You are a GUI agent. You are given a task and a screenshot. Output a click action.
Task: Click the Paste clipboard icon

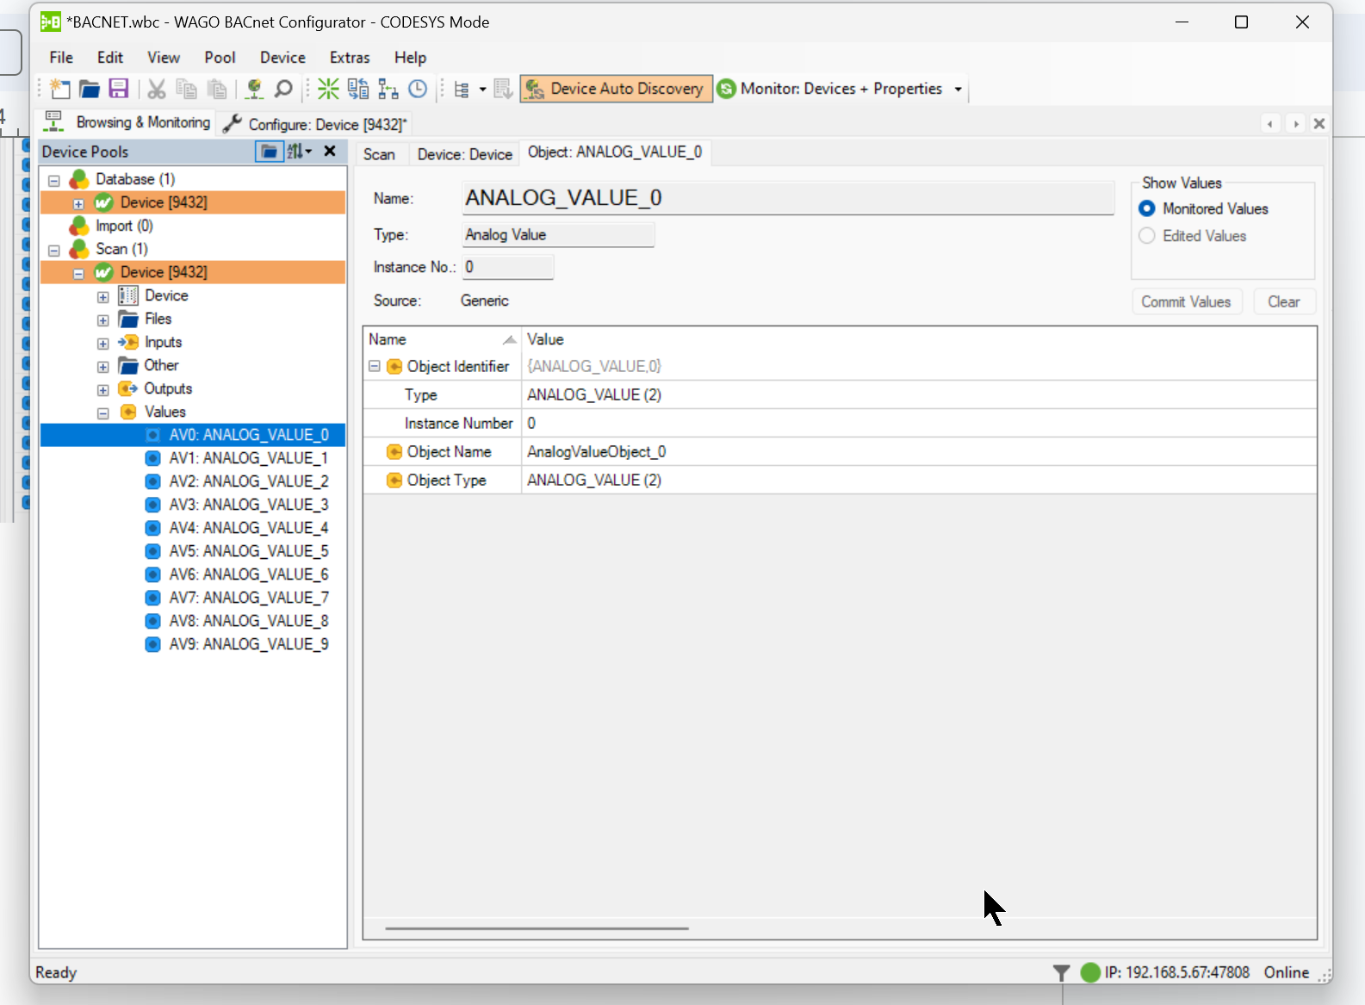click(217, 89)
